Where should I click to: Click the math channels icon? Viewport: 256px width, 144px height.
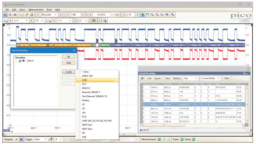point(105,21)
